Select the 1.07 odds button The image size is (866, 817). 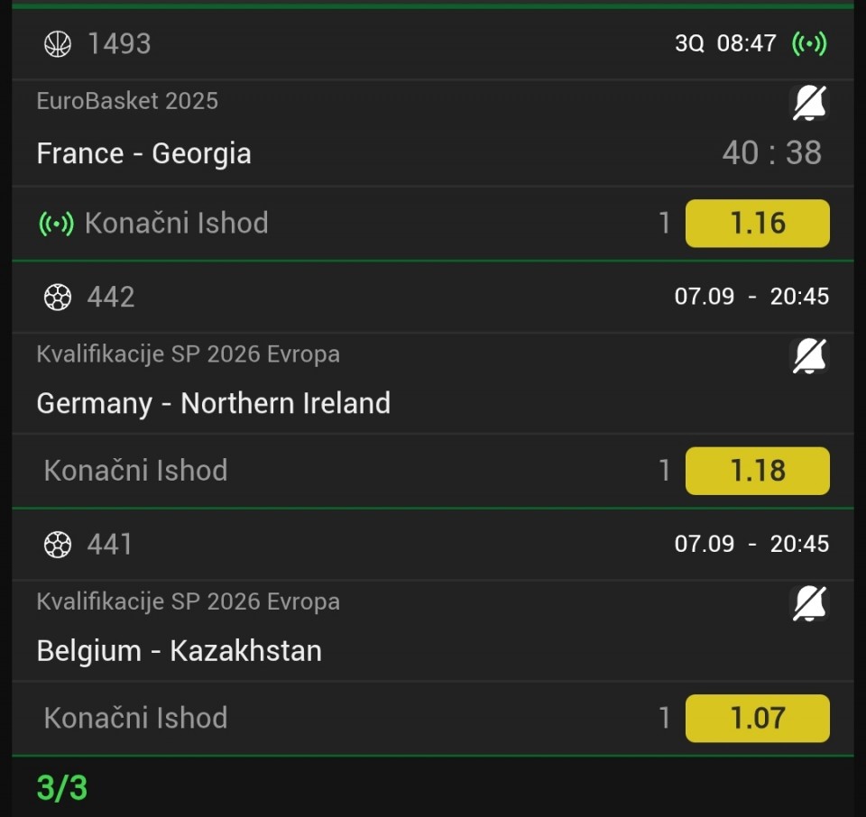(x=757, y=719)
